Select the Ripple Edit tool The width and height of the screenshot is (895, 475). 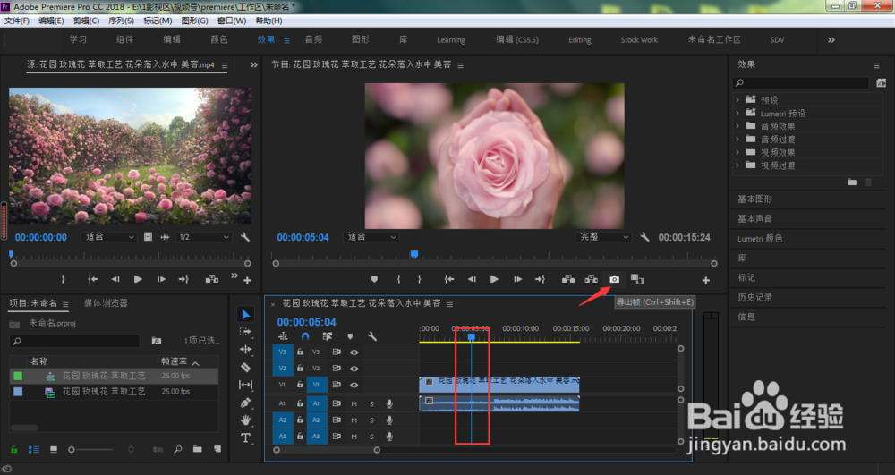[x=245, y=350]
